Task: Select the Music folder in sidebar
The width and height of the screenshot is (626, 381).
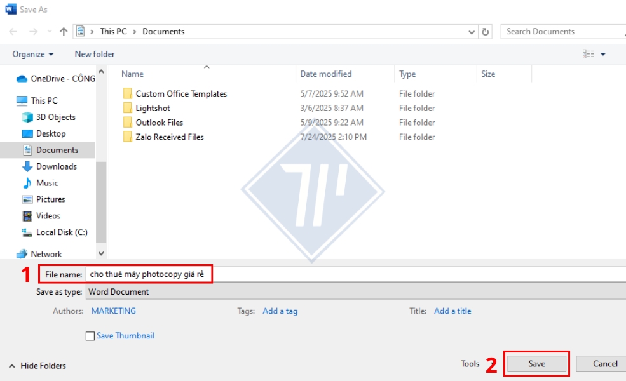Action: (47, 183)
